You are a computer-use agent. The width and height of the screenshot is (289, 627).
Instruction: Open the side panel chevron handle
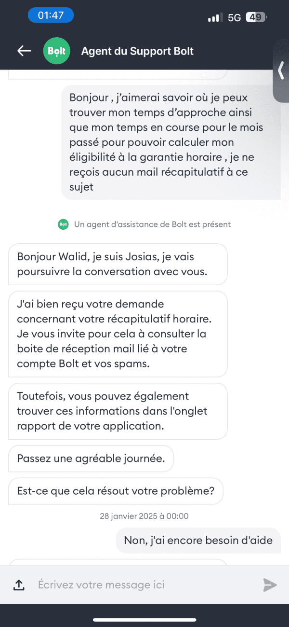click(x=281, y=70)
